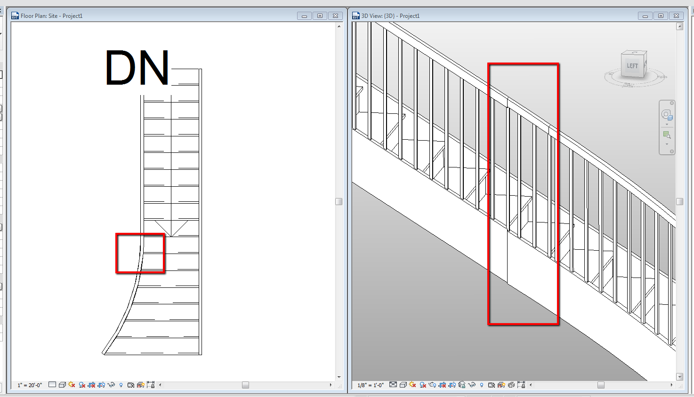Viewport: 694px width, 397px height.
Task: Reveal hidden elements in 3D View
Action: pos(482,385)
